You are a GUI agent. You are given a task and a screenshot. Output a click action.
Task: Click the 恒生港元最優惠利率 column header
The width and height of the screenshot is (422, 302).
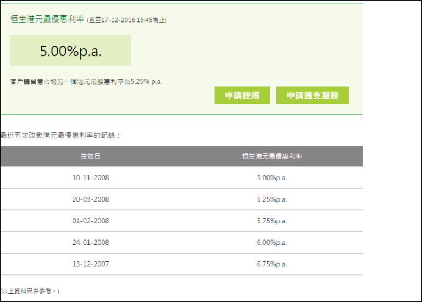[x=272, y=156]
